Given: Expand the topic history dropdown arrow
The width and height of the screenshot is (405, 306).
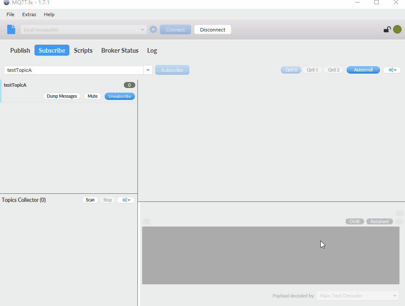Looking at the screenshot, I should [148, 70].
